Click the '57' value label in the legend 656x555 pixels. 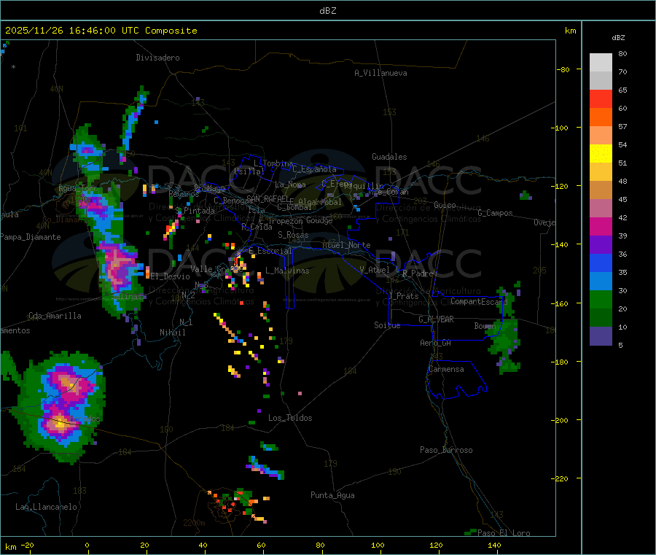622,126
